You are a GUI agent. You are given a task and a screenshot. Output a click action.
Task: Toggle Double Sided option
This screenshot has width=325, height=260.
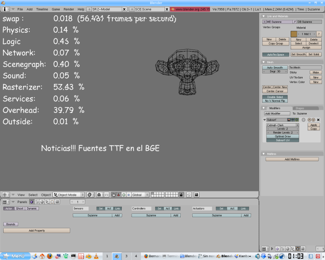click(x=275, y=97)
